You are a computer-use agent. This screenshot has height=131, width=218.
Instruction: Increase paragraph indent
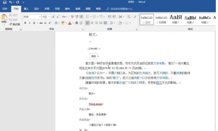pos(114,17)
